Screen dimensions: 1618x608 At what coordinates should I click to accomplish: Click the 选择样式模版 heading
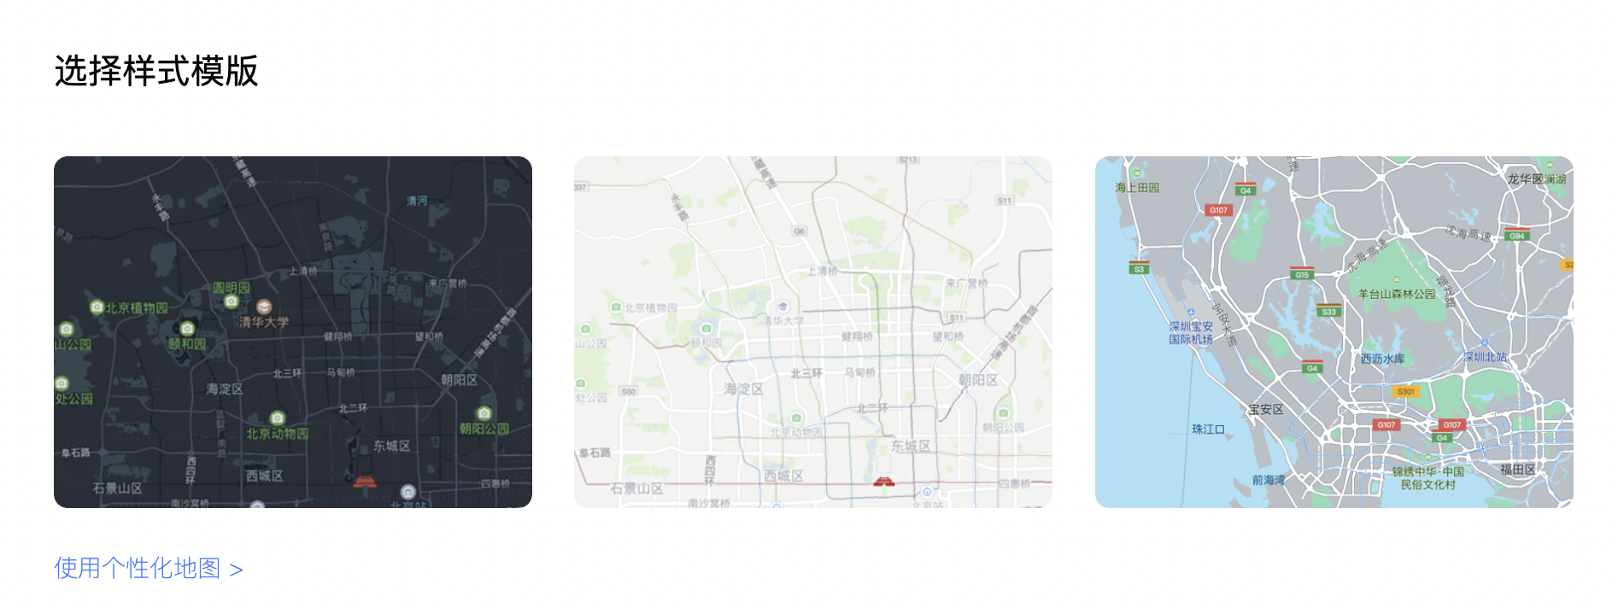click(156, 71)
